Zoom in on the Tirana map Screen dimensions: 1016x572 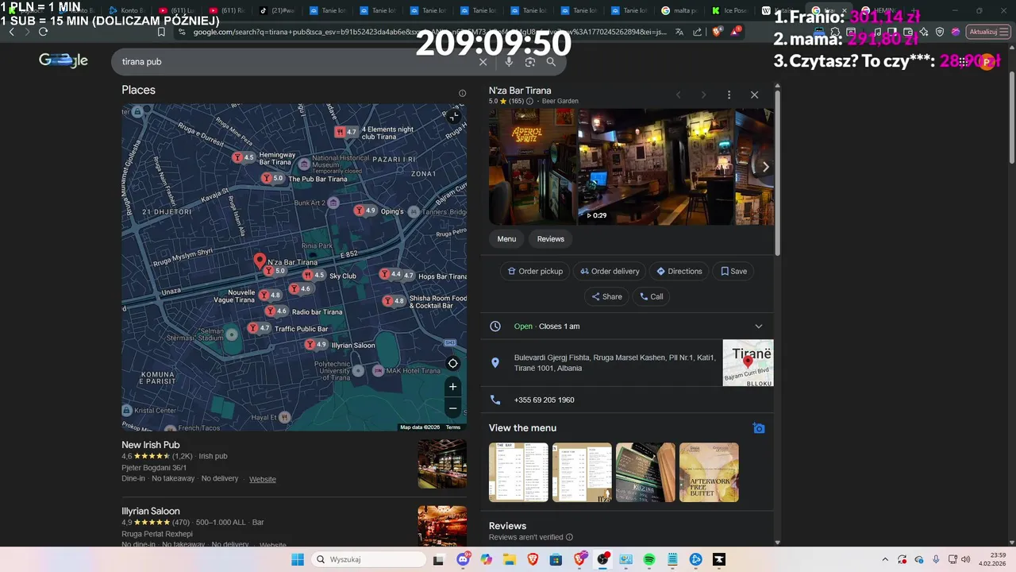click(452, 387)
